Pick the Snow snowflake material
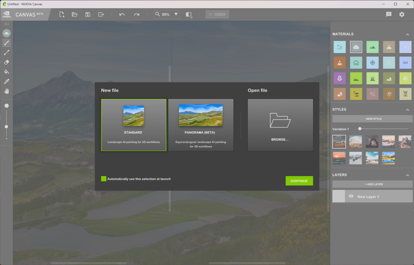Screen dimensions: 414x265 point(373,63)
